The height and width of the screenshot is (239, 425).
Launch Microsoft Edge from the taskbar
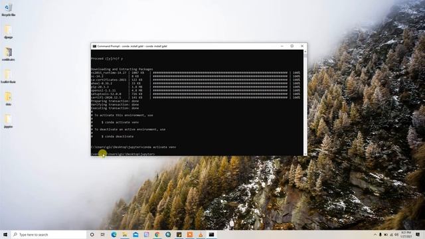pyautogui.click(x=114, y=234)
